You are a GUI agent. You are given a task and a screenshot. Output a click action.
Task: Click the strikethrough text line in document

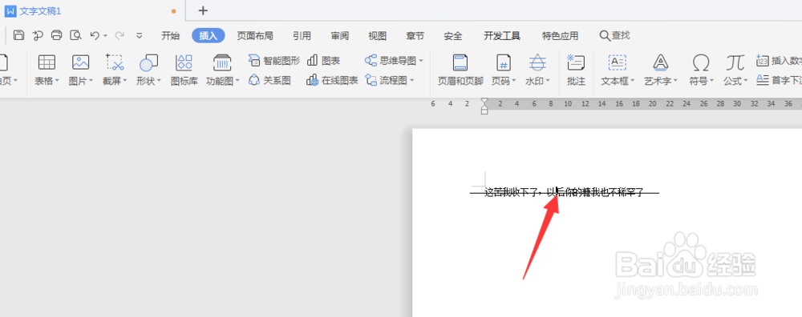point(565,192)
